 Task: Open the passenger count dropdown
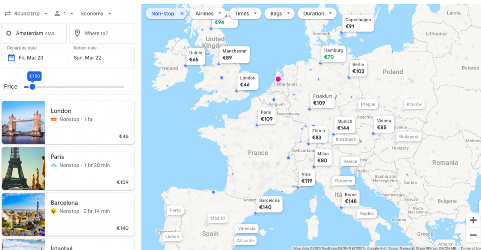pos(64,14)
